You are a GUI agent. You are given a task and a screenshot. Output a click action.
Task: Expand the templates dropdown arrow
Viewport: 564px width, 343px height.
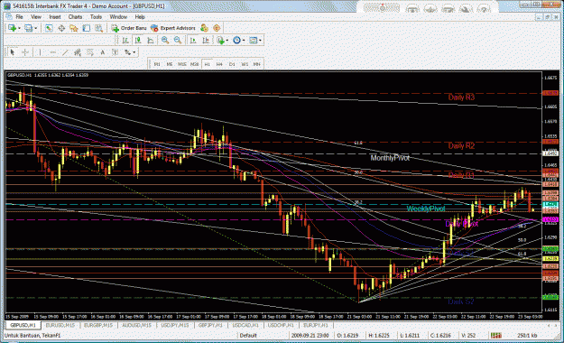tap(260, 41)
